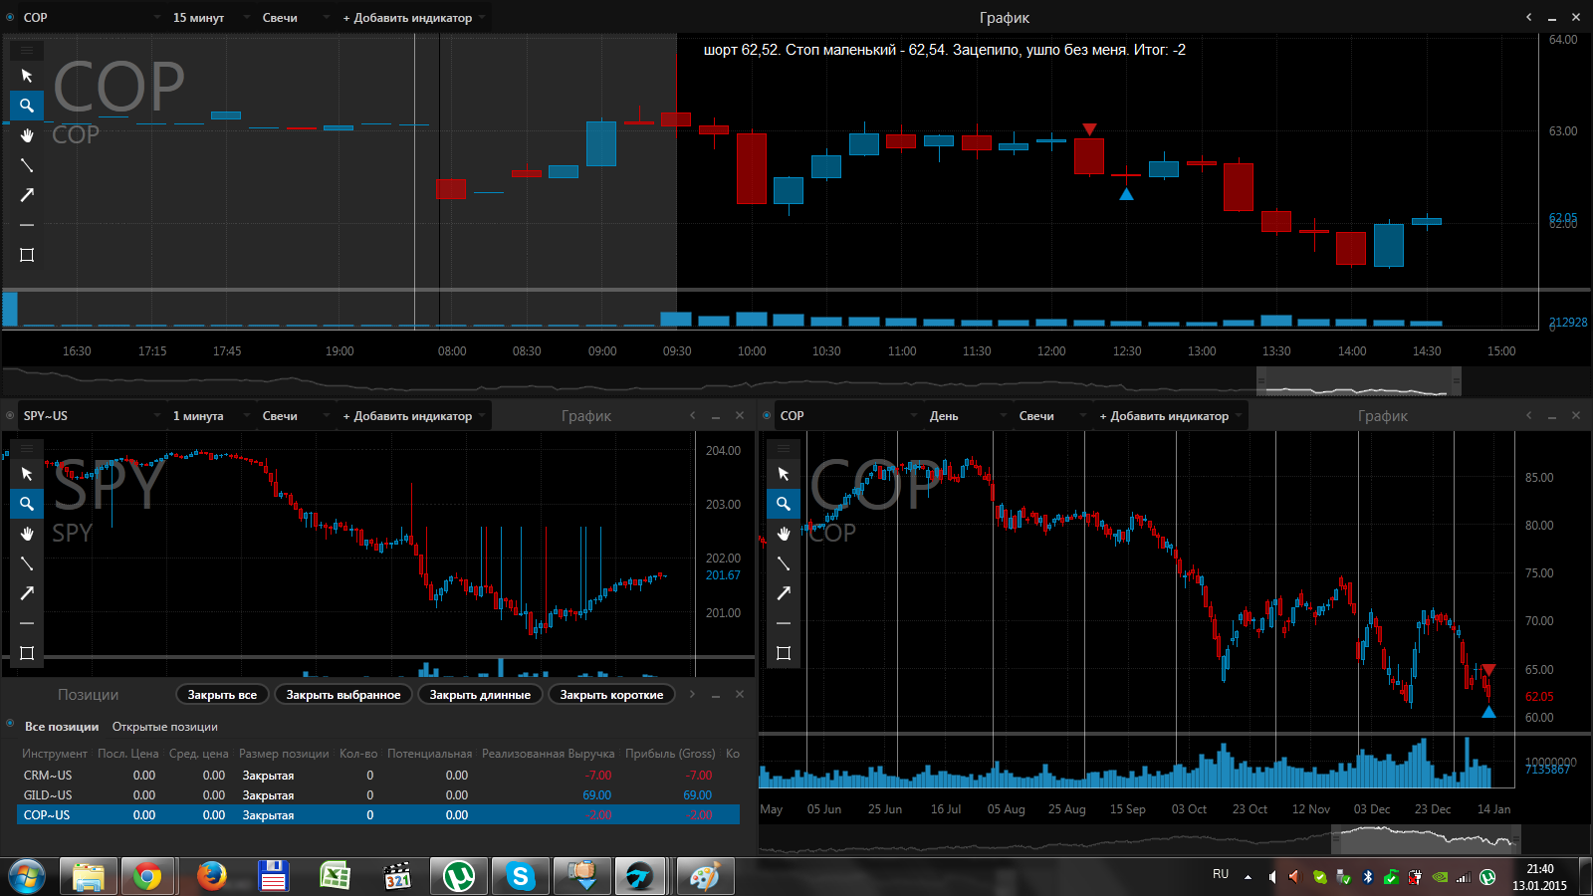Select the horizontal line tool on daily COP chart
Screen dimensions: 1593x896
click(x=784, y=623)
